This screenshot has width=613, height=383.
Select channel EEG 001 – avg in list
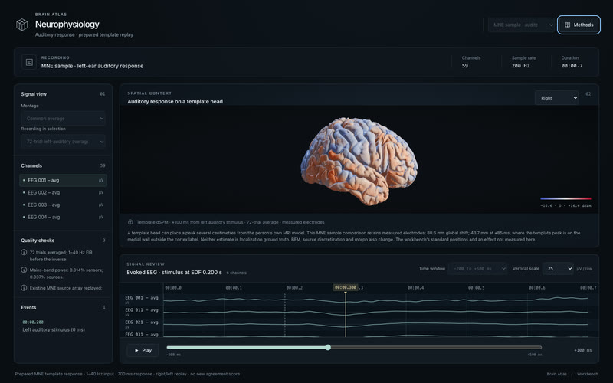point(63,180)
